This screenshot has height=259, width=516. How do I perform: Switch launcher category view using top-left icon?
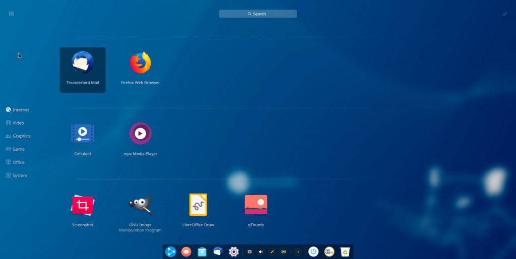(x=12, y=14)
